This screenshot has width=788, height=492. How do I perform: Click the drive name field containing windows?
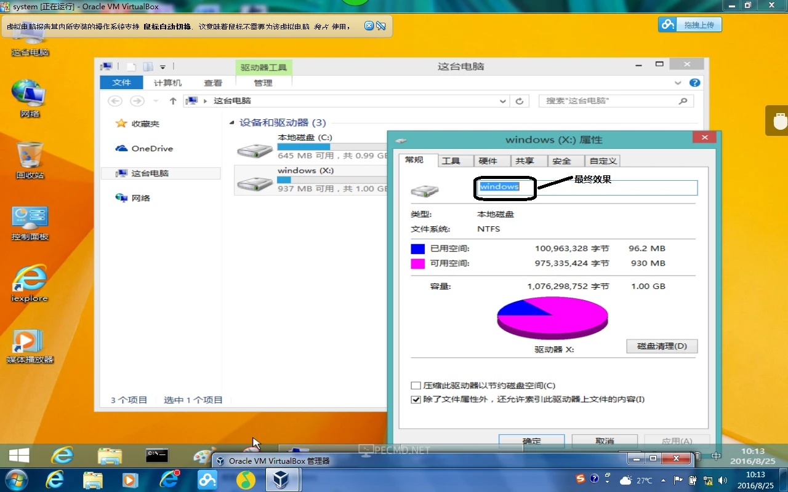coord(587,188)
